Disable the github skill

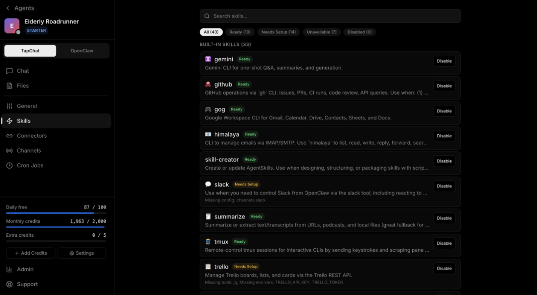[x=444, y=86]
